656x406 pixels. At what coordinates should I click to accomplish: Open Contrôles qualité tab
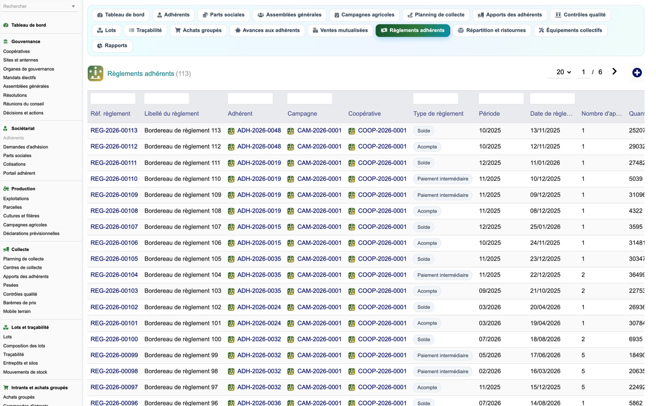pyautogui.click(x=580, y=15)
